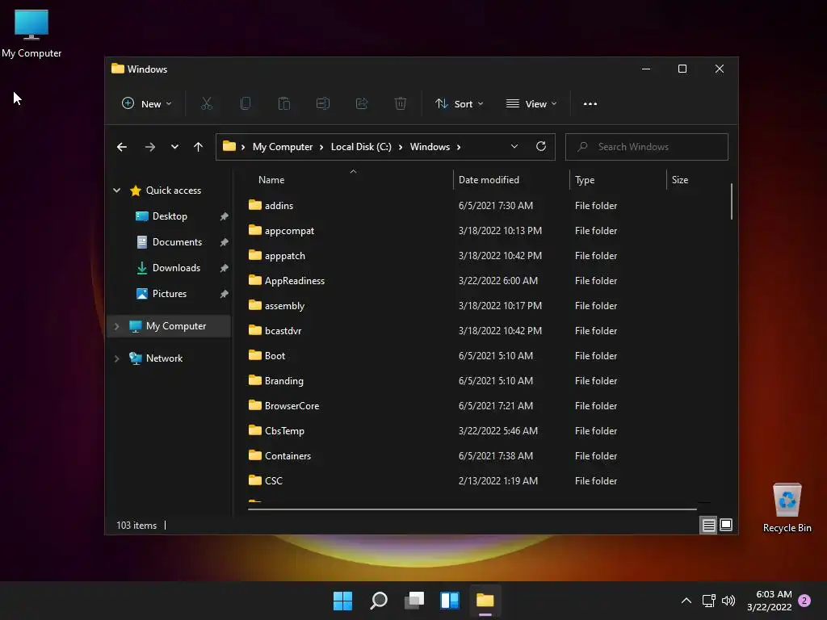This screenshot has height=620, width=827.
Task: Open recent locations dropdown chevron
Action: [x=174, y=147]
